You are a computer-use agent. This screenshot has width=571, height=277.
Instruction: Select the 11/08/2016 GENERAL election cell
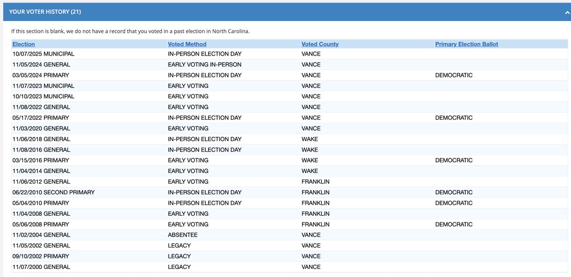tap(41, 150)
